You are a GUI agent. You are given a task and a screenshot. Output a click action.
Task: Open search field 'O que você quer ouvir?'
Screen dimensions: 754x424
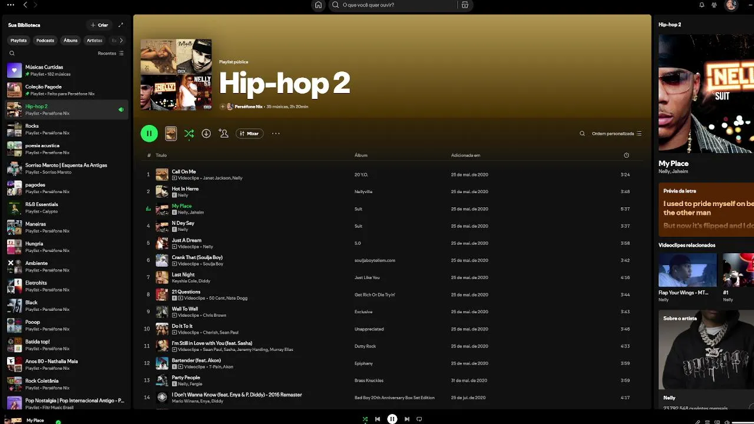pyautogui.click(x=392, y=5)
